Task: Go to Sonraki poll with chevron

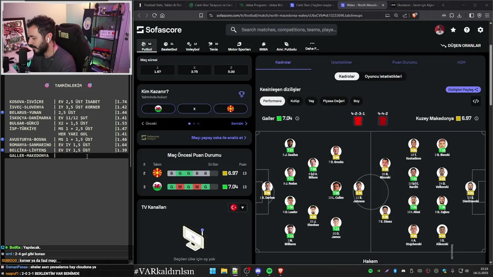Action: point(239,123)
